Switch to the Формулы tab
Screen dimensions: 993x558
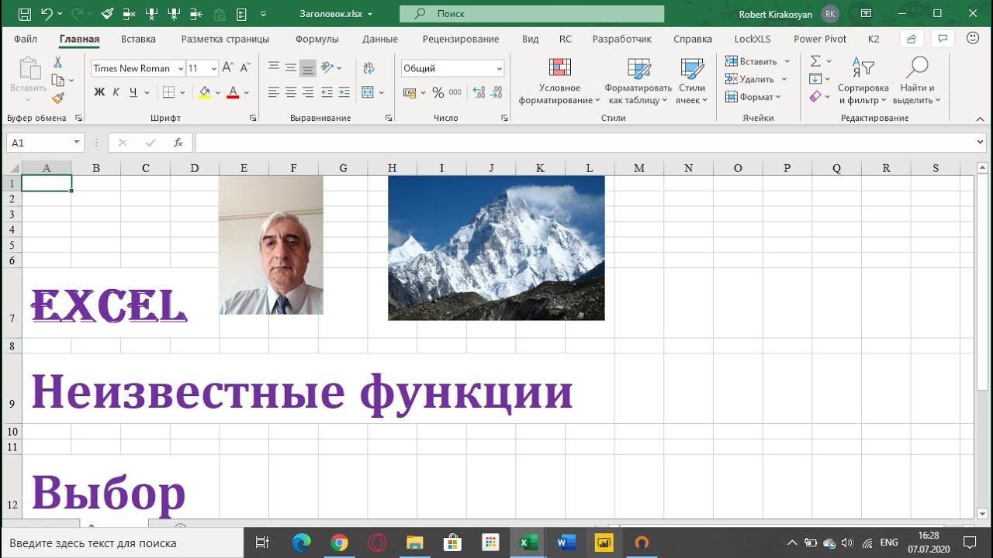(317, 39)
